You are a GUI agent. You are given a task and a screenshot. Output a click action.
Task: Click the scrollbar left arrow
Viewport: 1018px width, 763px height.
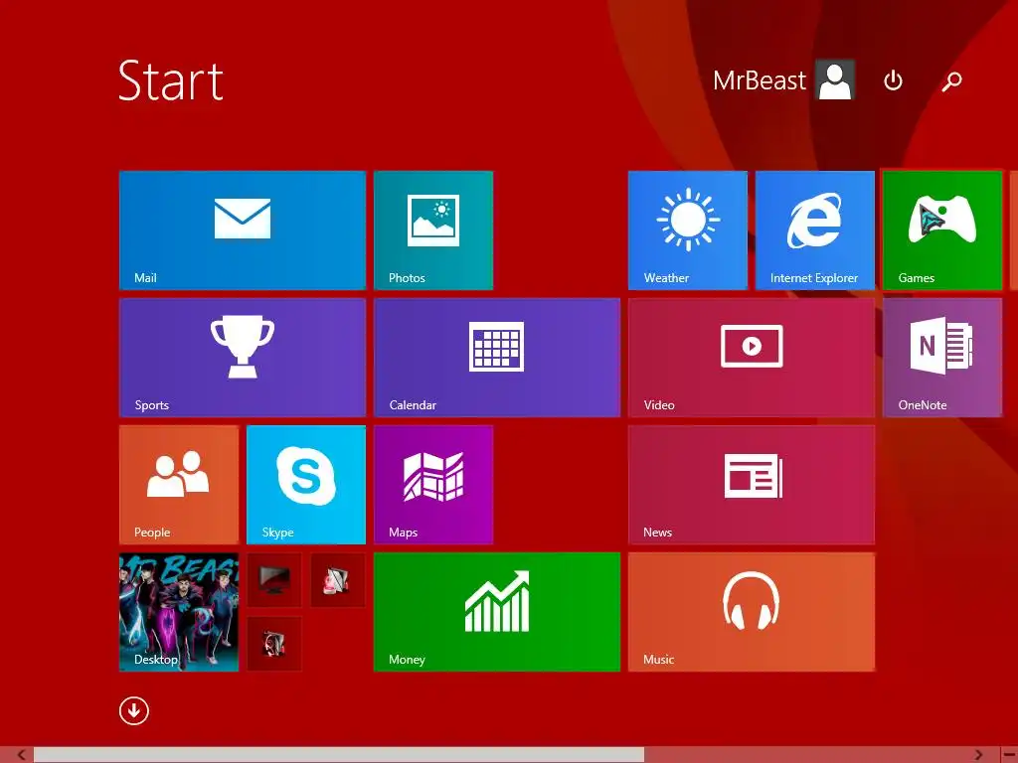(22, 755)
